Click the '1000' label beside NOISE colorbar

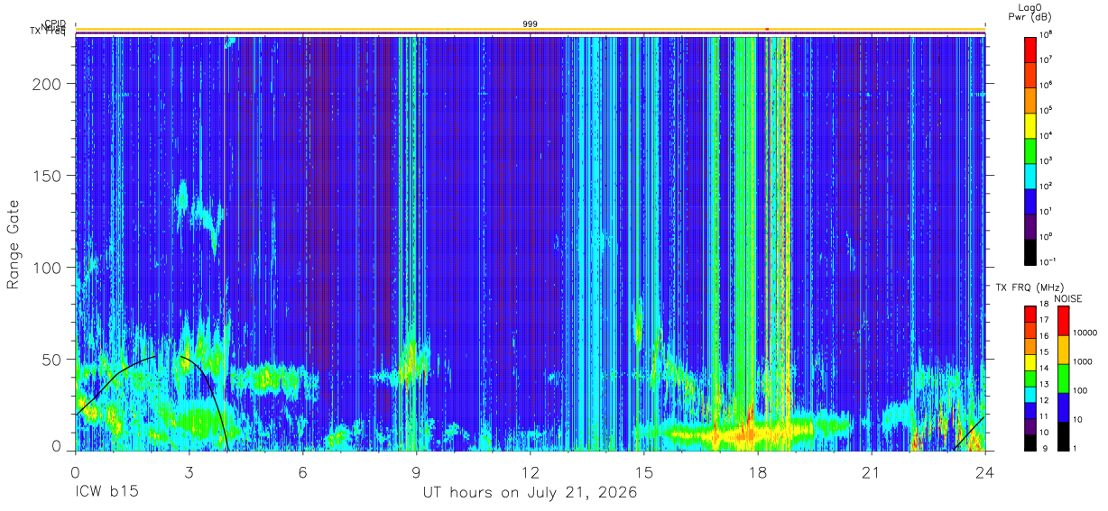coord(1084,361)
